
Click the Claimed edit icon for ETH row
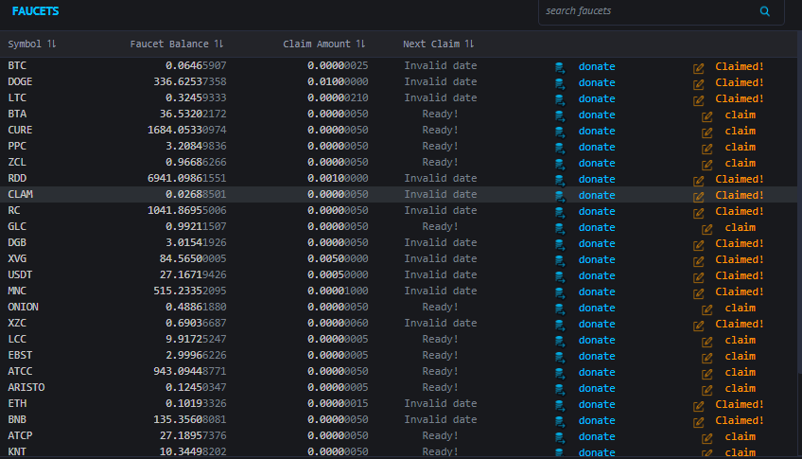click(698, 406)
